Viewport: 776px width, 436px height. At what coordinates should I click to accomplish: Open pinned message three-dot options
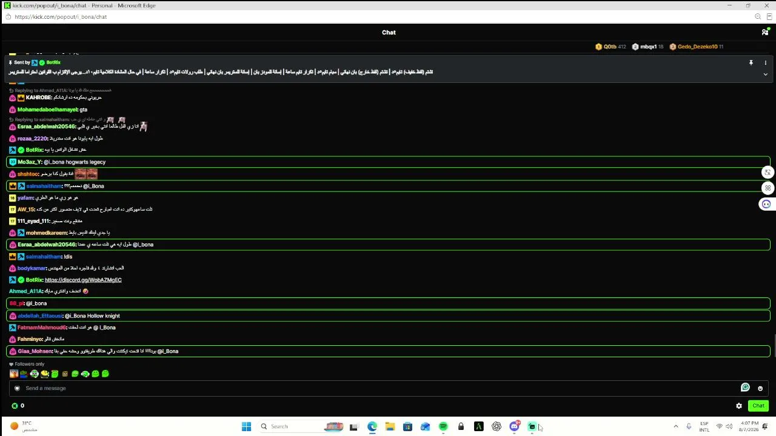point(765,62)
